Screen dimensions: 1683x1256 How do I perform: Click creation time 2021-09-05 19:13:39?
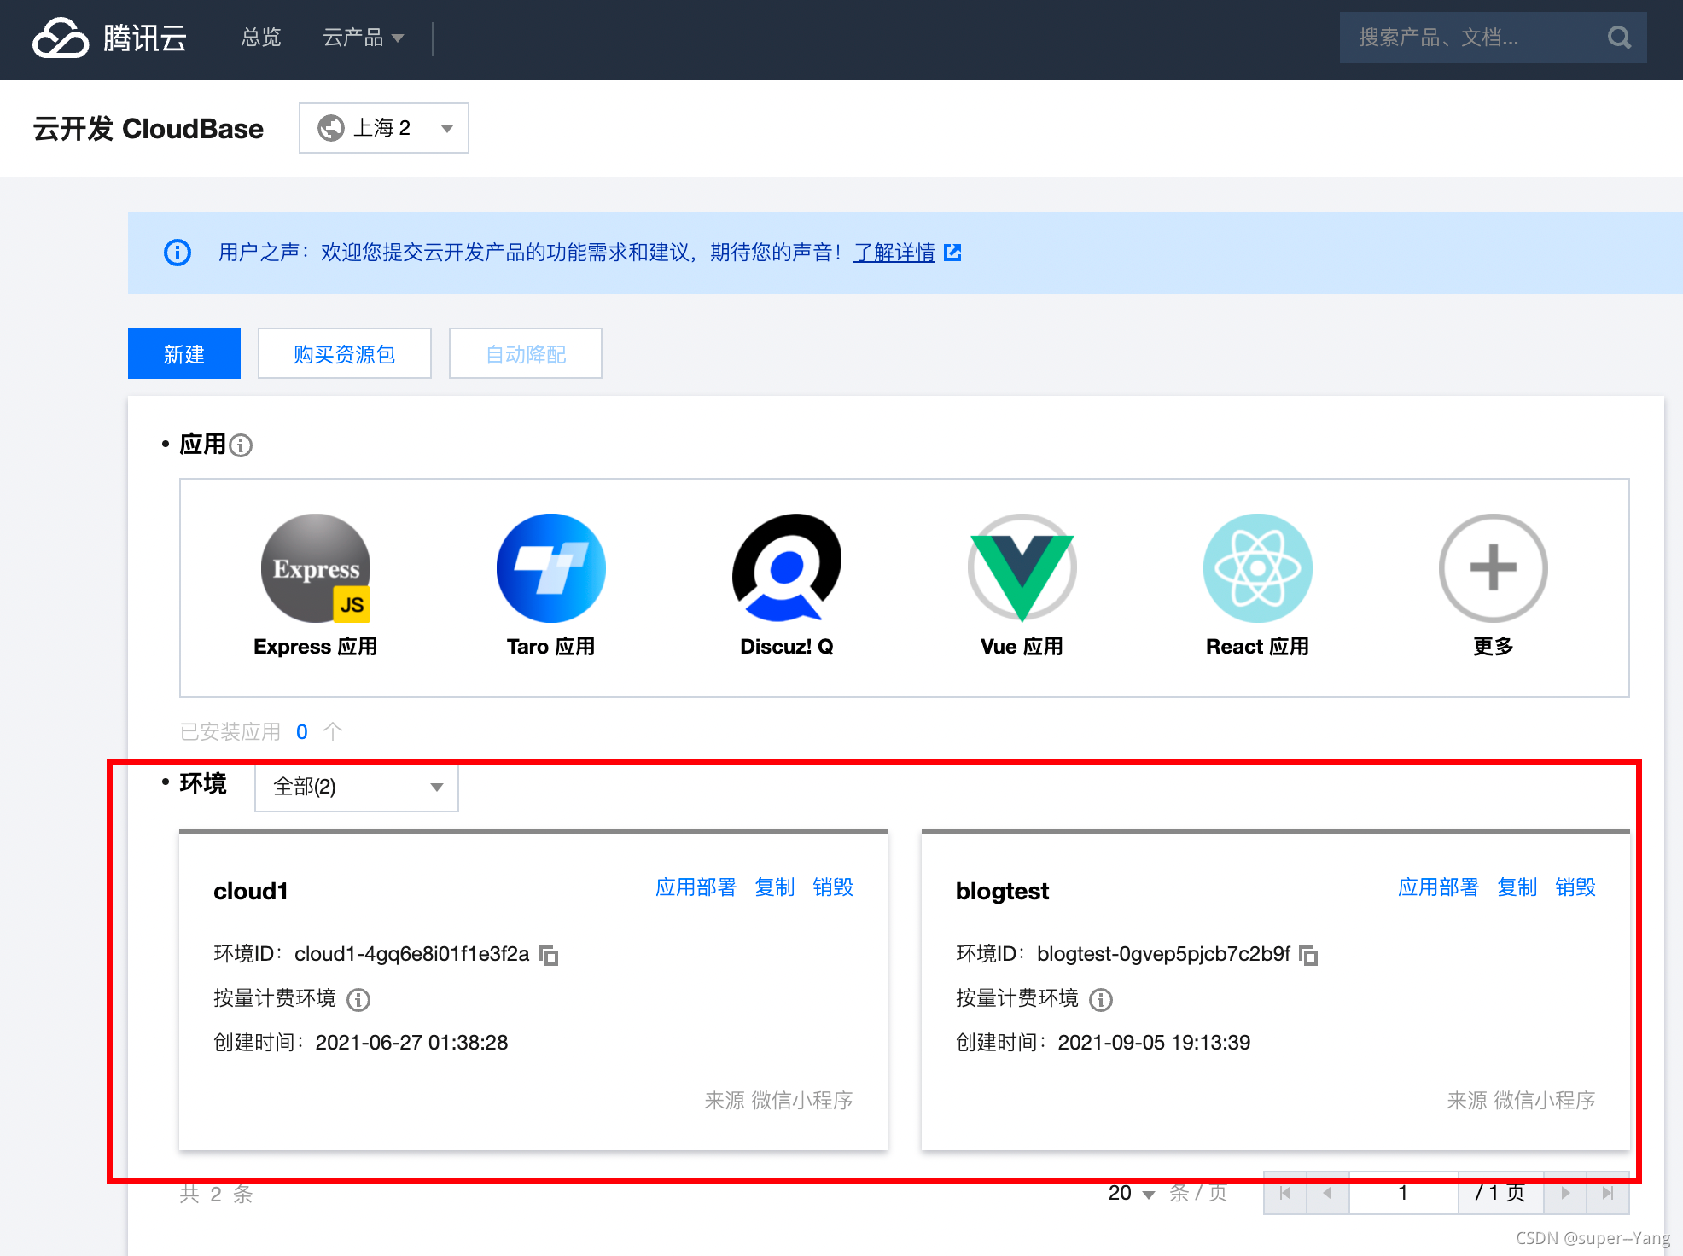(x=1154, y=1043)
